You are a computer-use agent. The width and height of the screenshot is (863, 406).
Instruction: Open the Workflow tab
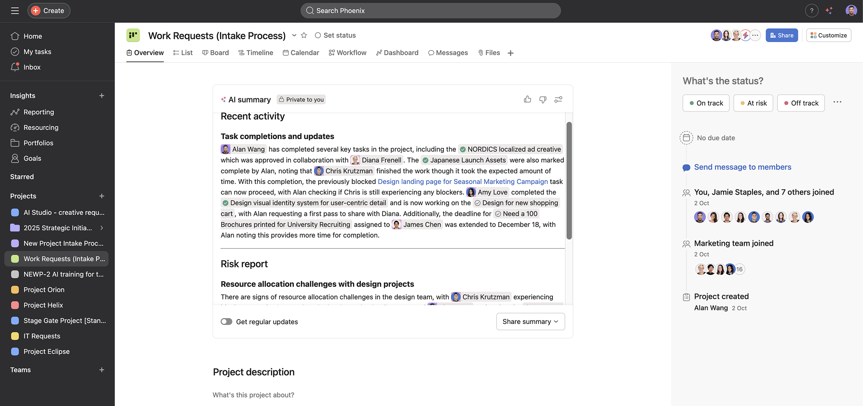347,53
